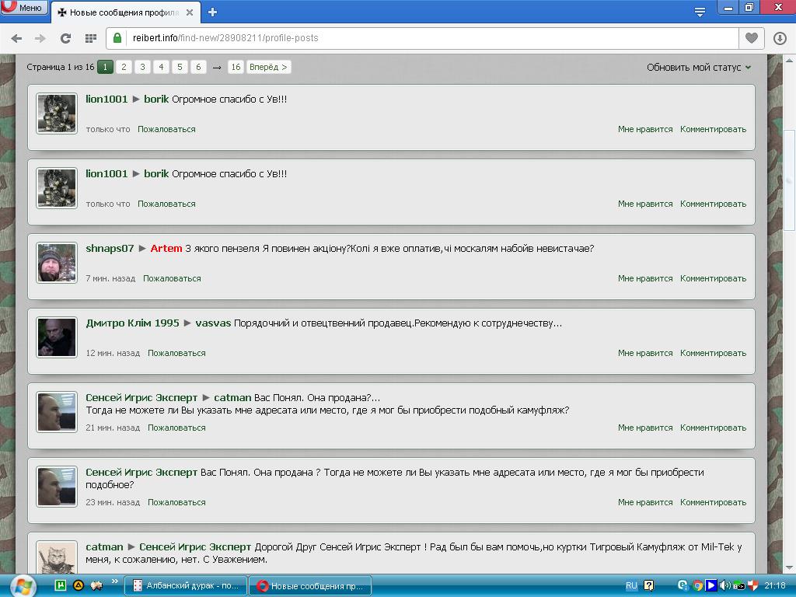Click the RU language indicator
This screenshot has width=796, height=597.
(x=631, y=585)
